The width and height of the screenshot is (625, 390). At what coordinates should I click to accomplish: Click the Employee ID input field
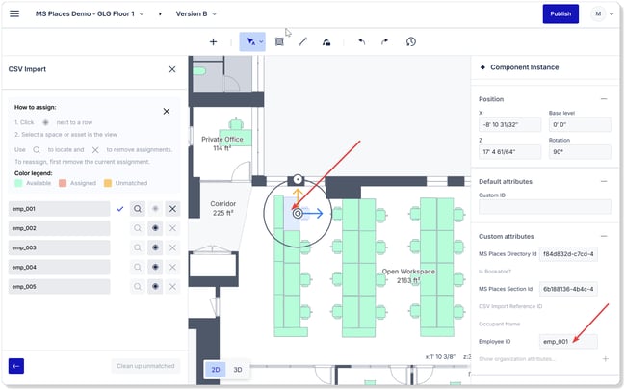[568, 342]
